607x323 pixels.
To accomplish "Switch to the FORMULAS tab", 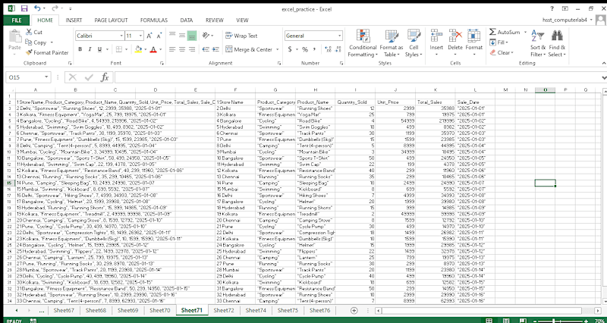I will click(x=154, y=20).
